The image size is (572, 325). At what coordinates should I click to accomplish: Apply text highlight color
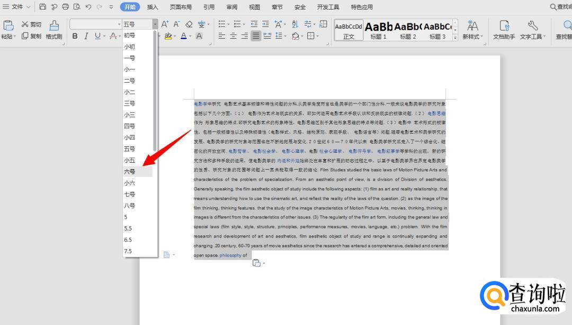click(x=168, y=36)
